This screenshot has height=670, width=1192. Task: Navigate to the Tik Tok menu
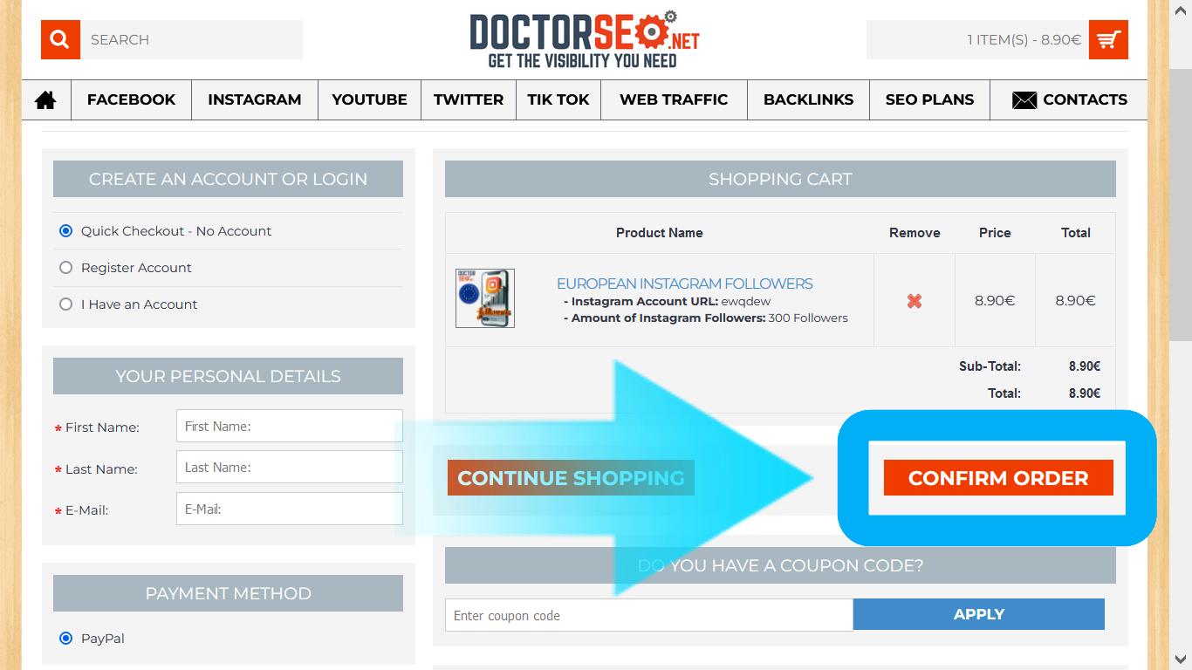click(558, 99)
